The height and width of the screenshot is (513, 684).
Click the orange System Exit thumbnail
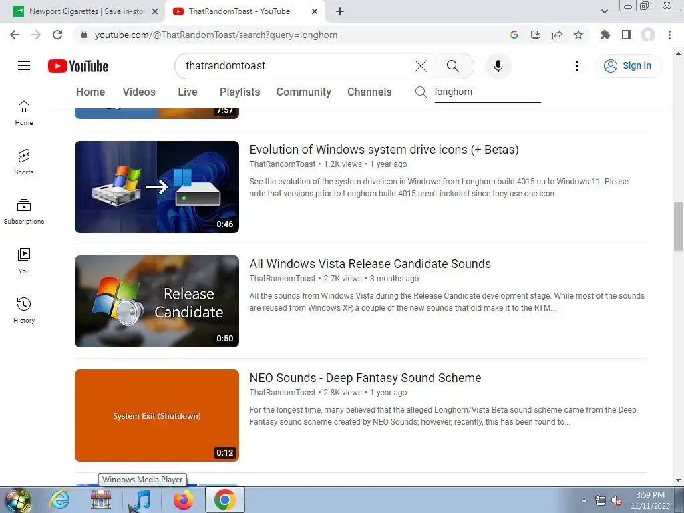pyautogui.click(x=157, y=415)
